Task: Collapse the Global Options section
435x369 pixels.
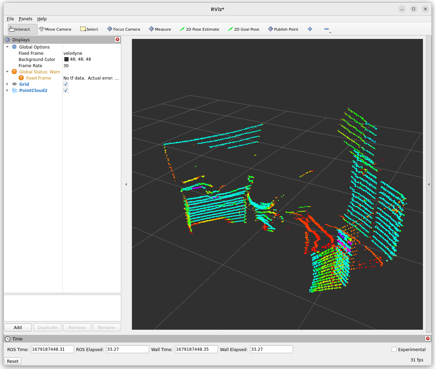Action: tap(7, 47)
